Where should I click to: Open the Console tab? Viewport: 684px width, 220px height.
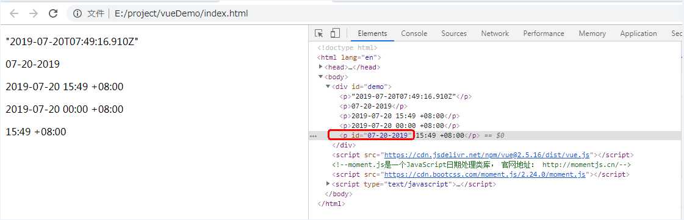(x=414, y=34)
